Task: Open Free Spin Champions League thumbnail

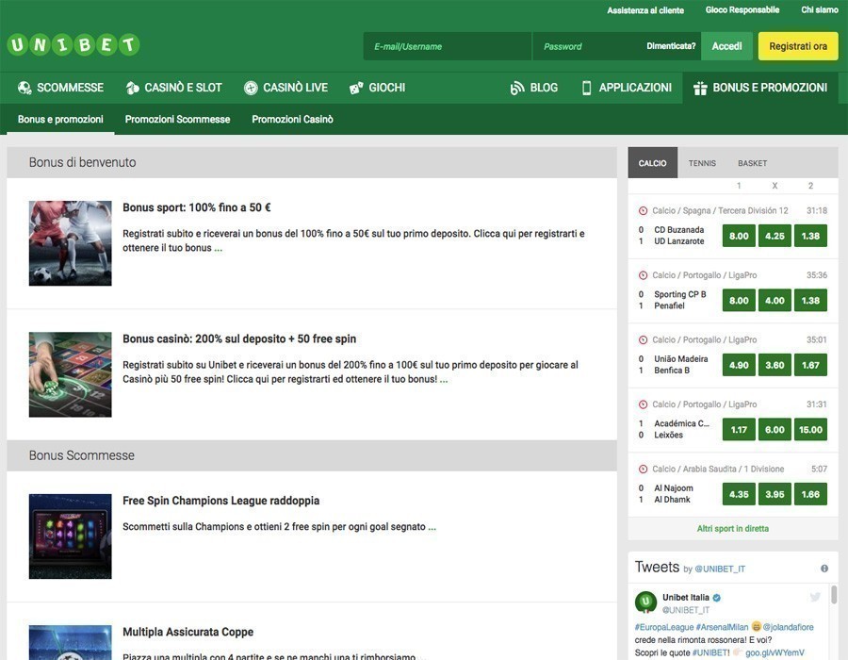Action: tap(71, 536)
